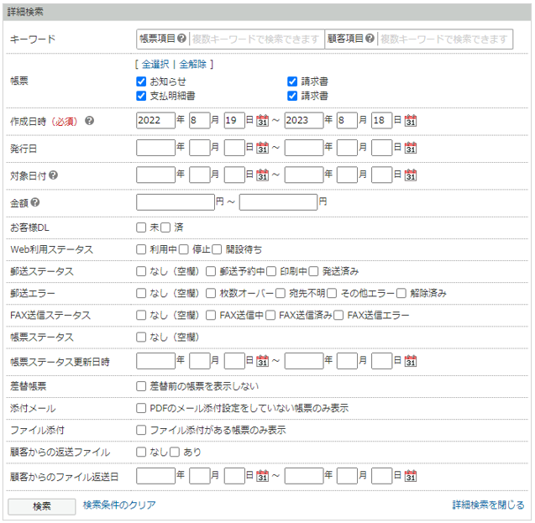
Task: Click 作成日時 end year field 2023
Action: (304, 120)
